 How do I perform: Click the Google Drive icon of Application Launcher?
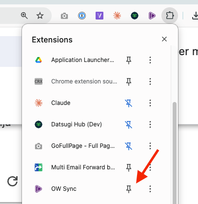coord(39,60)
